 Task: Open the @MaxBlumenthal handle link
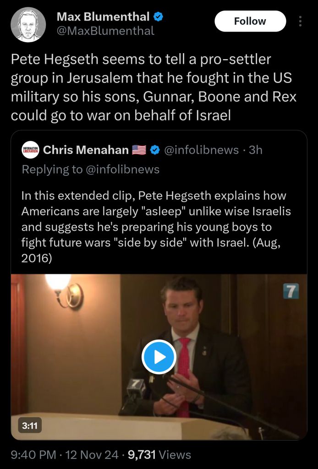[x=105, y=31]
